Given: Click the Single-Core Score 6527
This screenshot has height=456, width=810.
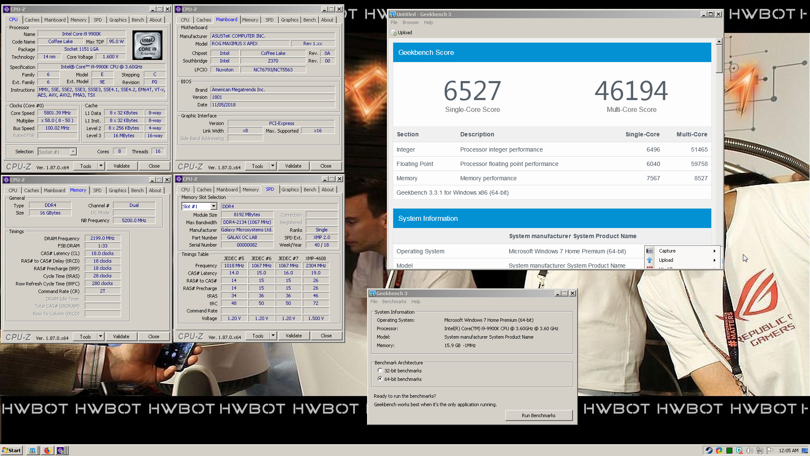Looking at the screenshot, I should pyautogui.click(x=472, y=90).
